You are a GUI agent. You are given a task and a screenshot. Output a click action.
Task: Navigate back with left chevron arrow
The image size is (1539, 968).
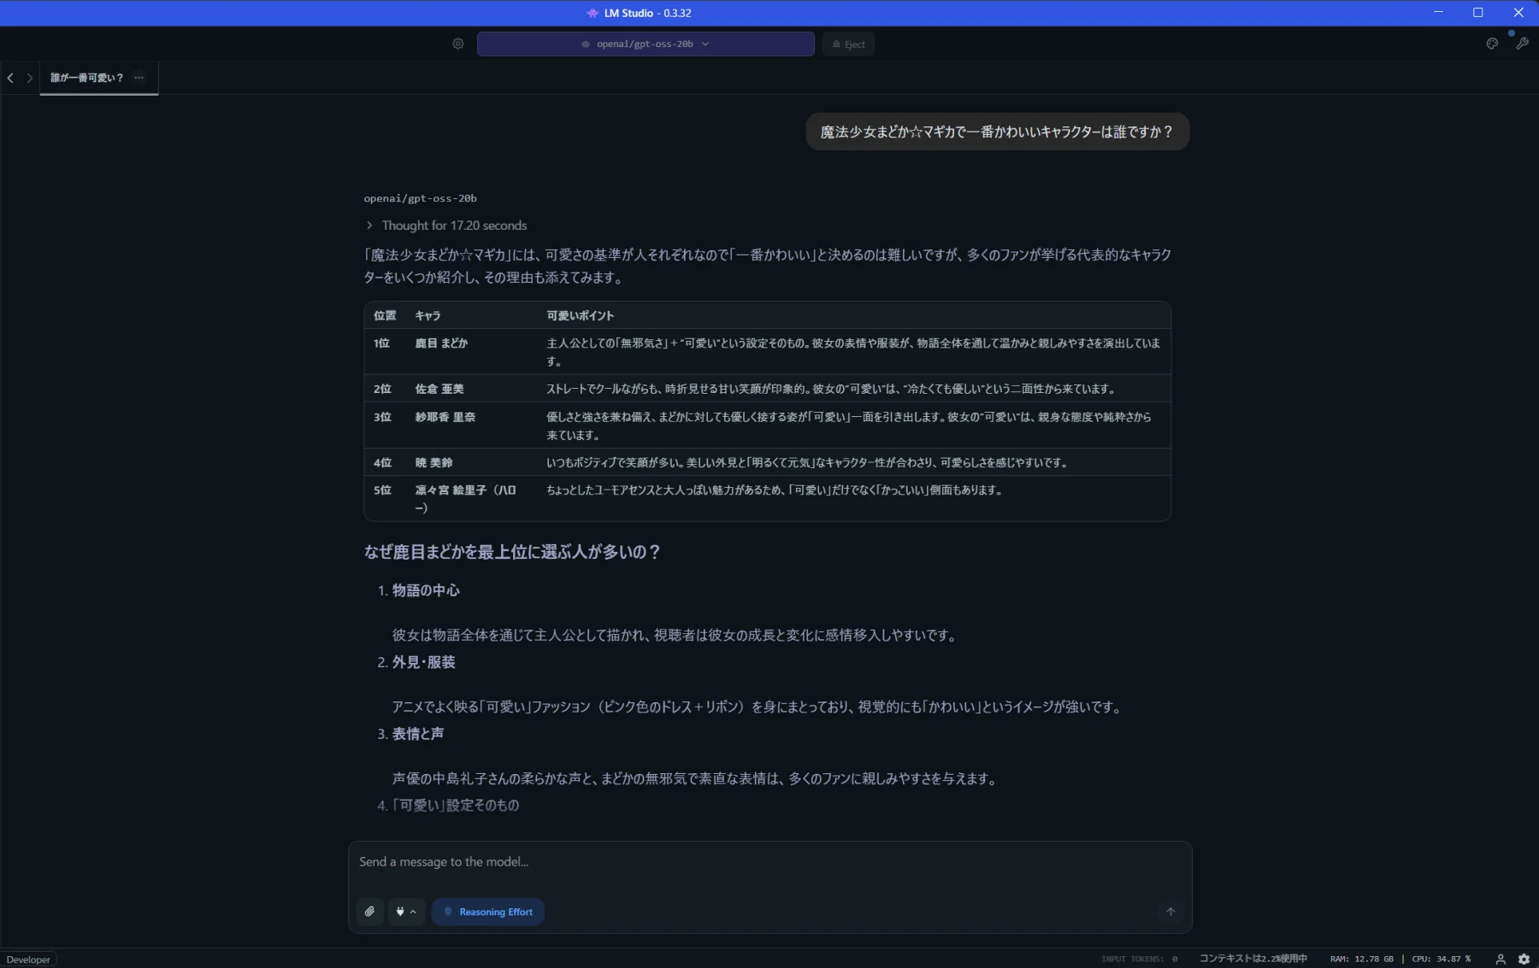click(10, 78)
